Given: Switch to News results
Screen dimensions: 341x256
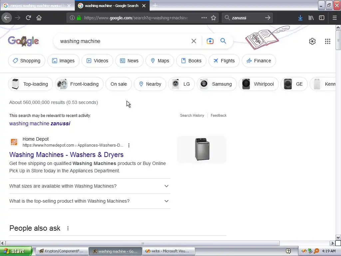Looking at the screenshot, I should [129, 61].
